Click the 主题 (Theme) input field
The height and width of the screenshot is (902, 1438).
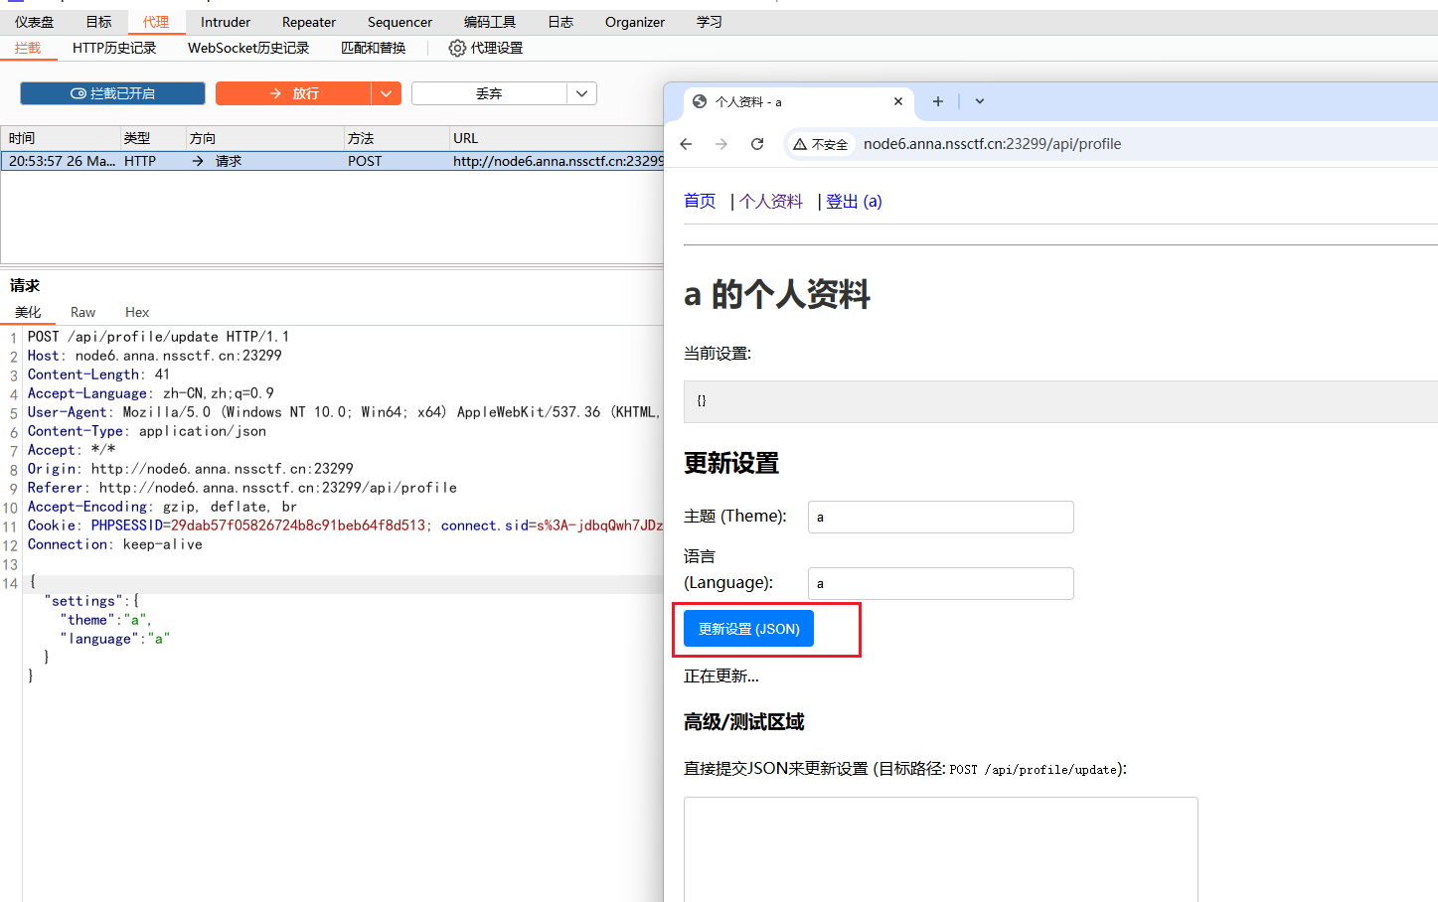tap(941, 517)
